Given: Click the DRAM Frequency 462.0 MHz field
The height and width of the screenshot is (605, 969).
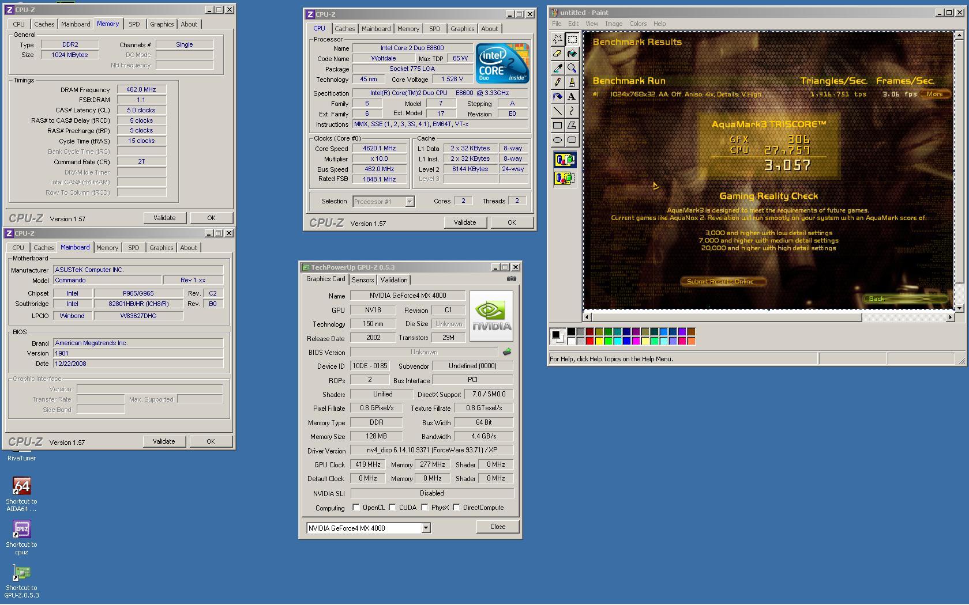Looking at the screenshot, I should click(x=141, y=89).
